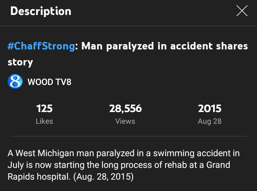Close the Description panel with the X
This screenshot has width=257, height=191.
pos(242,11)
